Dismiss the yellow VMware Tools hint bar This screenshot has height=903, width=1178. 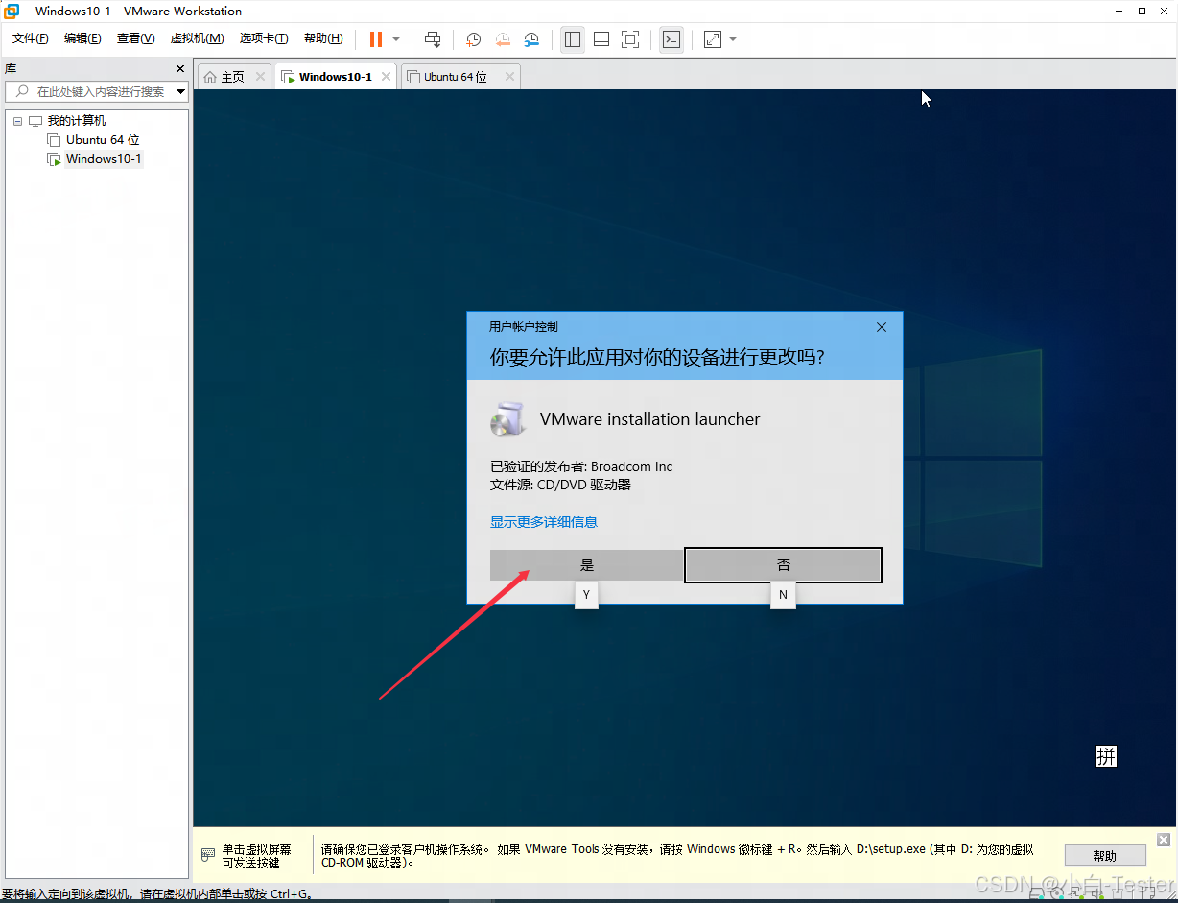pyautogui.click(x=1164, y=840)
